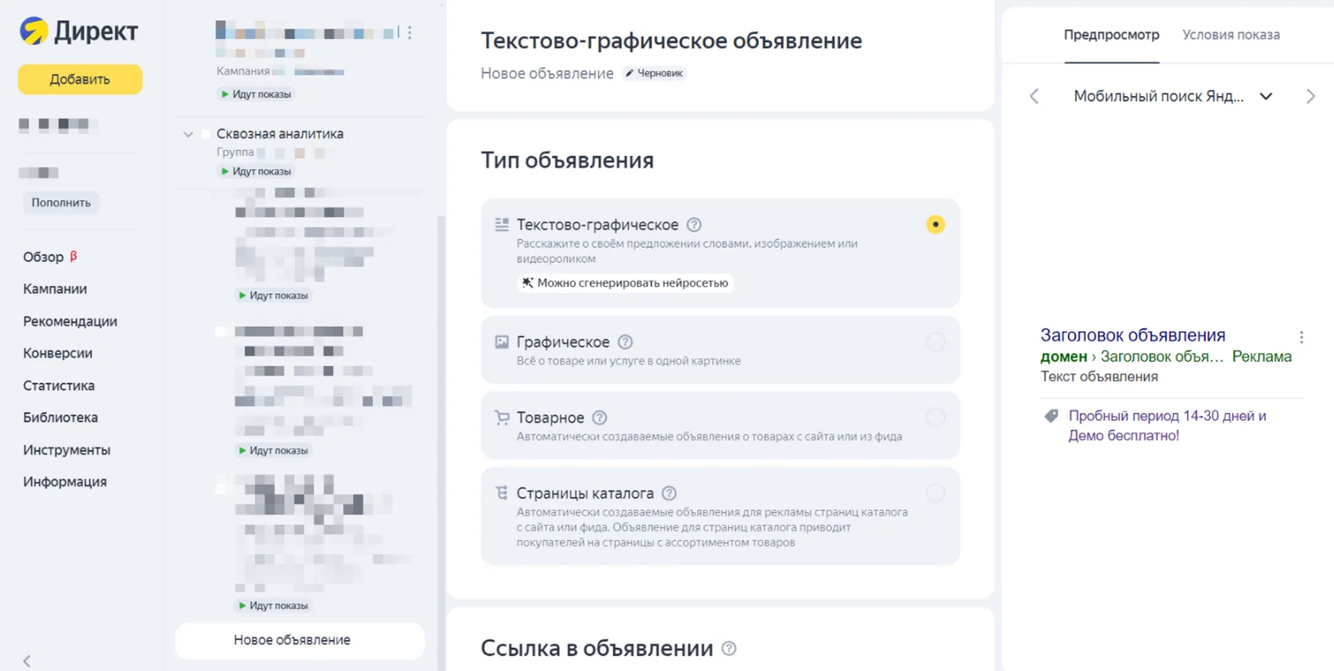Viewport: 1334px width, 671px height.
Task: Click the Страницы каталога icon
Action: (x=502, y=493)
